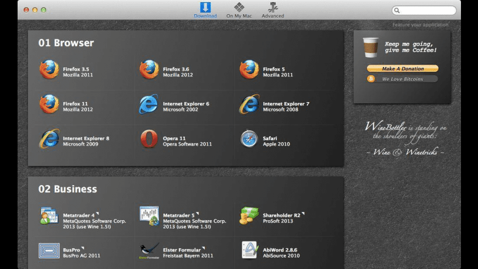Select the Firefox 5 icon
The width and height of the screenshot is (478, 269).
click(249, 70)
